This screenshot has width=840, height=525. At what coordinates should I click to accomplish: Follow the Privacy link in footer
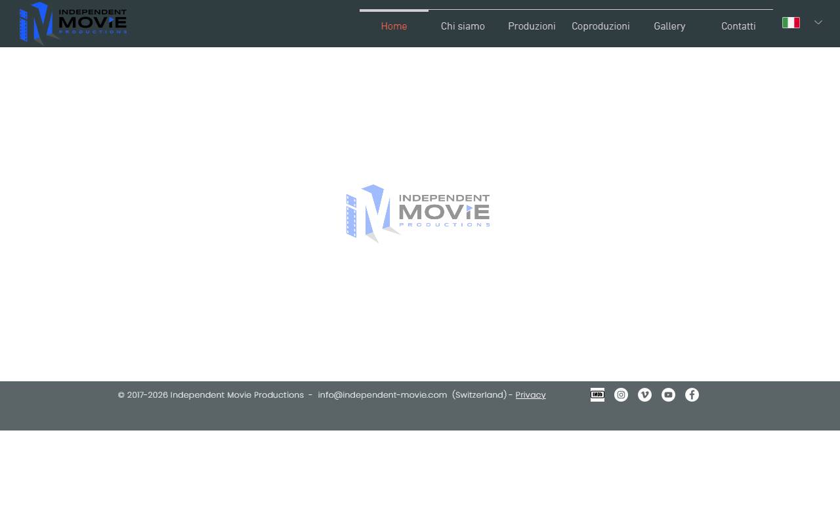[x=530, y=395]
